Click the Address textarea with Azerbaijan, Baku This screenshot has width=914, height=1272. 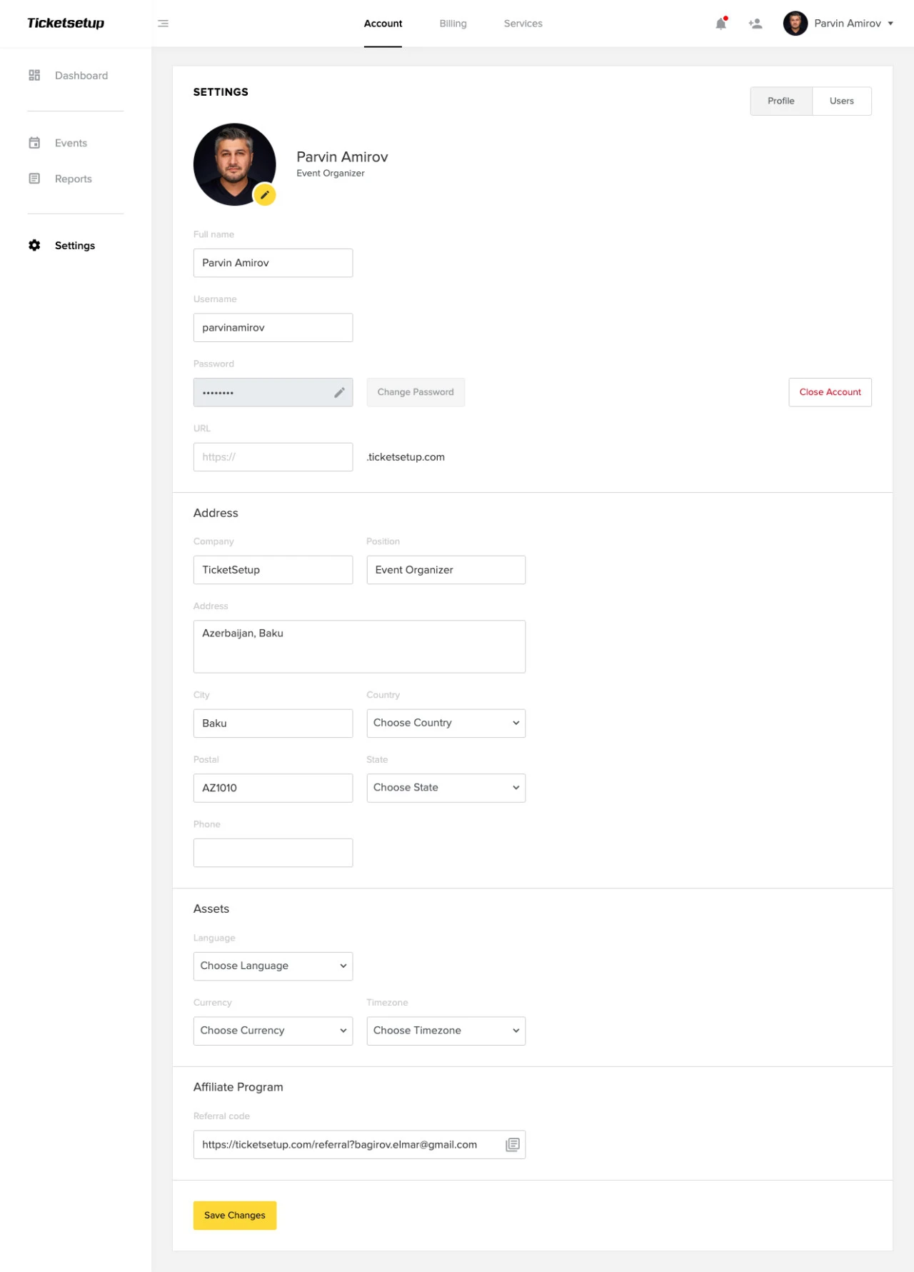tap(359, 646)
